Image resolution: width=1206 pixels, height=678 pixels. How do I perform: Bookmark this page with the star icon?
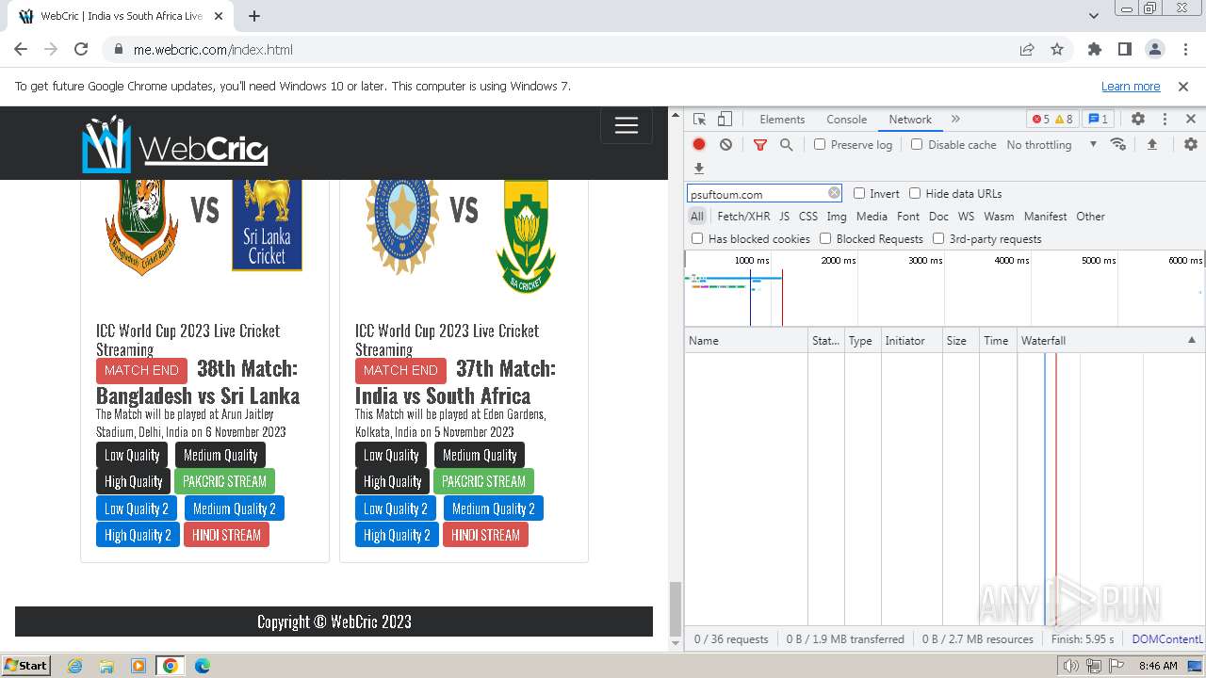pyautogui.click(x=1057, y=50)
